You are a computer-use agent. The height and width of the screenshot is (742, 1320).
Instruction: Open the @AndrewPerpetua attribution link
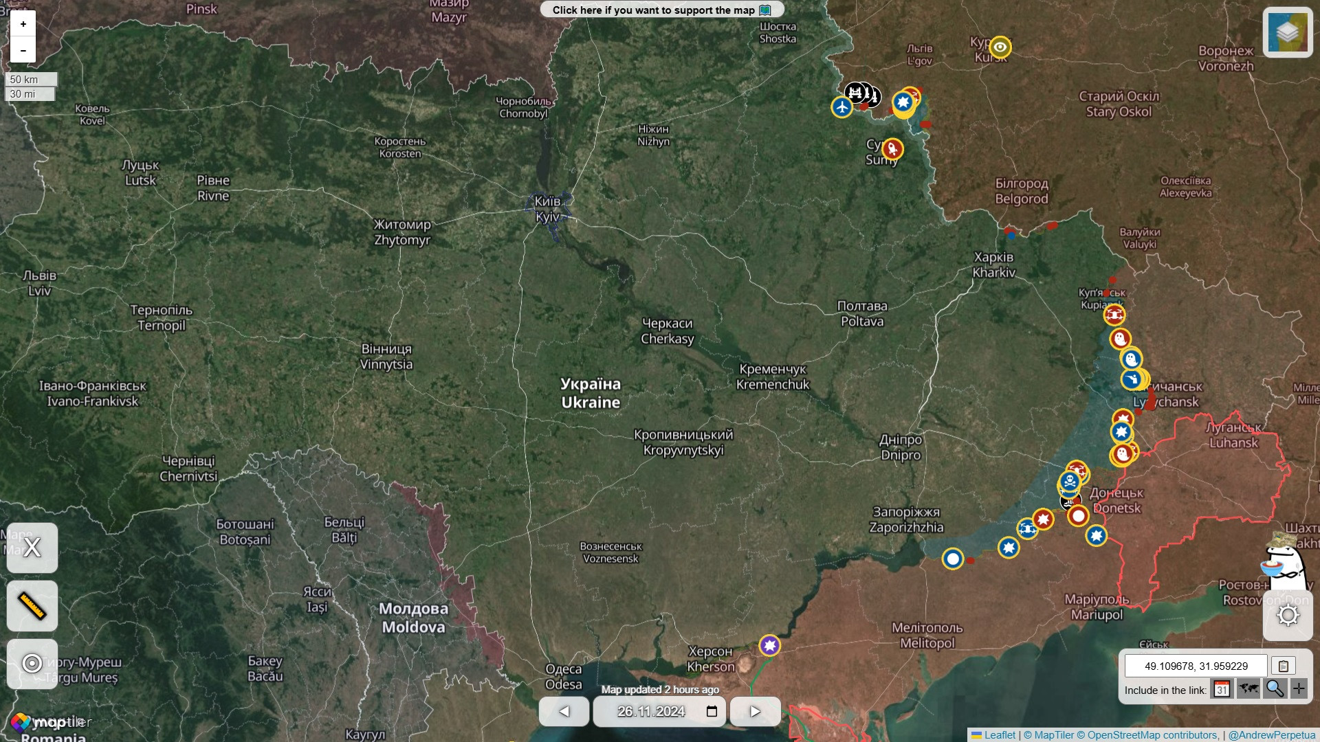pyautogui.click(x=1271, y=735)
